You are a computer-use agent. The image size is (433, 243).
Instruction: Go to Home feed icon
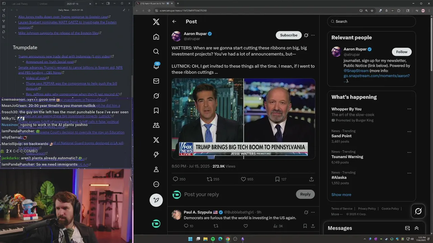(156, 36)
